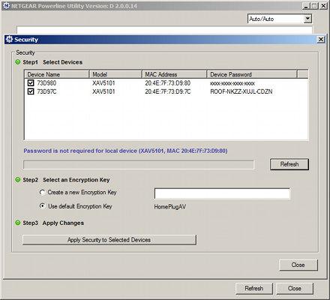Click the Apply Security to Selected Devices button
The height and width of the screenshot is (300, 330).
pyautogui.click(x=109, y=240)
